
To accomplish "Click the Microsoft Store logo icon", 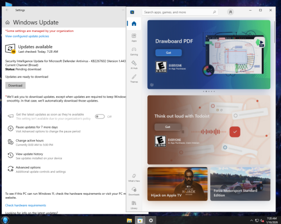I will click(132, 12).
